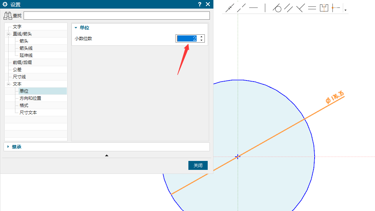Click the 查找 search input field

(117, 15)
